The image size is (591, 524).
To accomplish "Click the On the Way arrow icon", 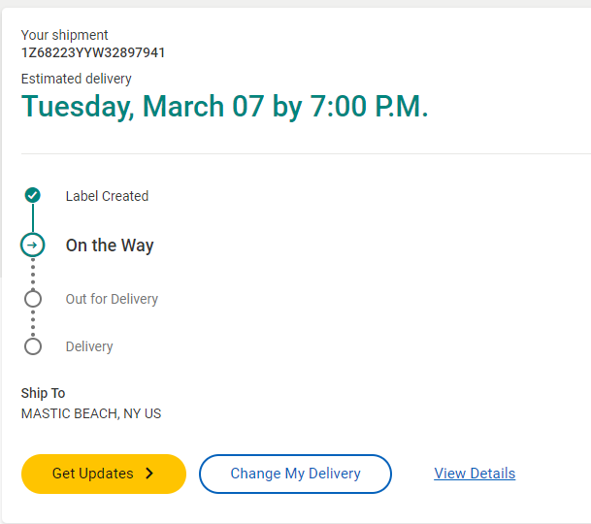I will click(x=32, y=246).
